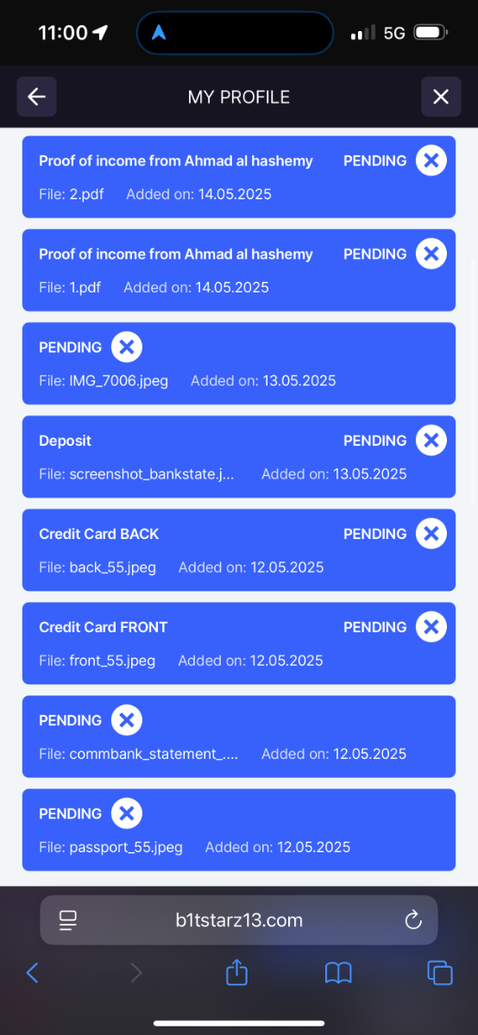Open Safari bookmarks
The width and height of the screenshot is (478, 1035).
pyautogui.click(x=338, y=974)
